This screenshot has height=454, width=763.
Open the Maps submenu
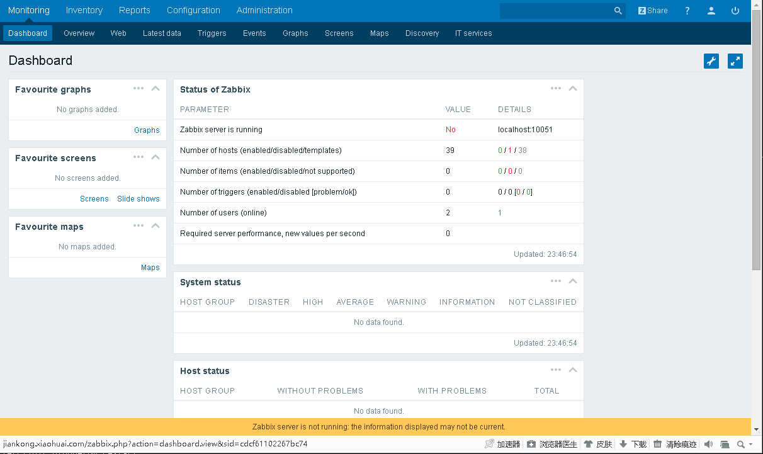click(x=380, y=33)
